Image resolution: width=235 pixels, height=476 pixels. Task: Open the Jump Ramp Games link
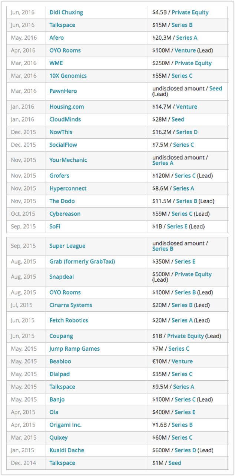pyautogui.click(x=75, y=348)
